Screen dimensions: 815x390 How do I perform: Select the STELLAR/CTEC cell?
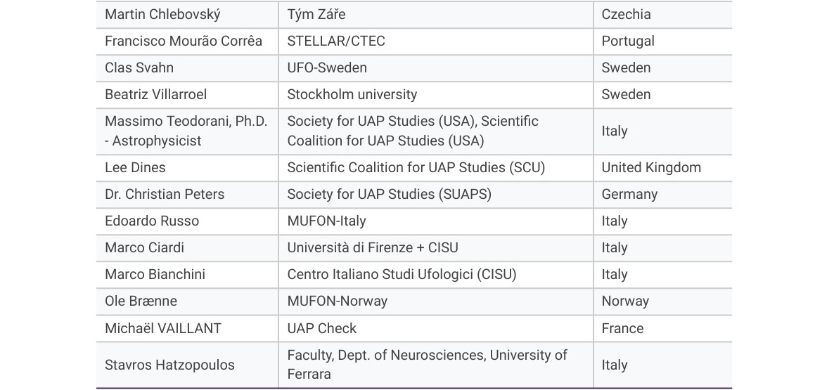pyautogui.click(x=336, y=41)
